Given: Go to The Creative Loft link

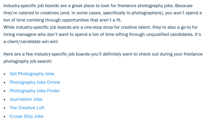Looking at the screenshot, I should (27, 108).
